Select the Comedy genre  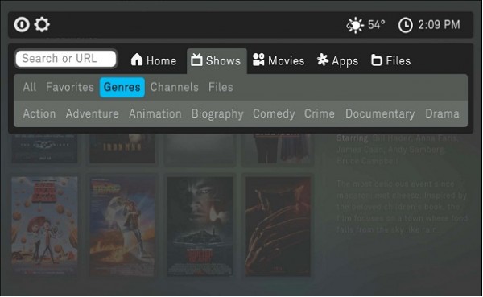(274, 114)
